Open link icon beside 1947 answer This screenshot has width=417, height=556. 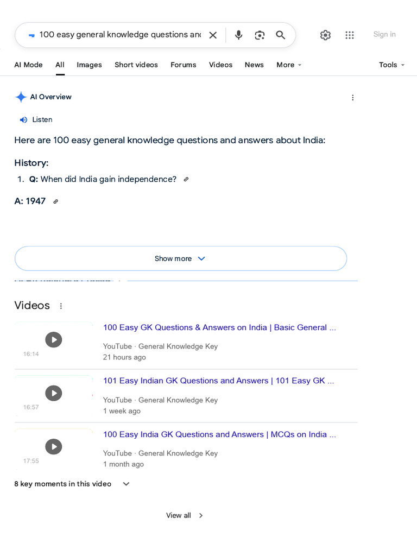coord(56,201)
